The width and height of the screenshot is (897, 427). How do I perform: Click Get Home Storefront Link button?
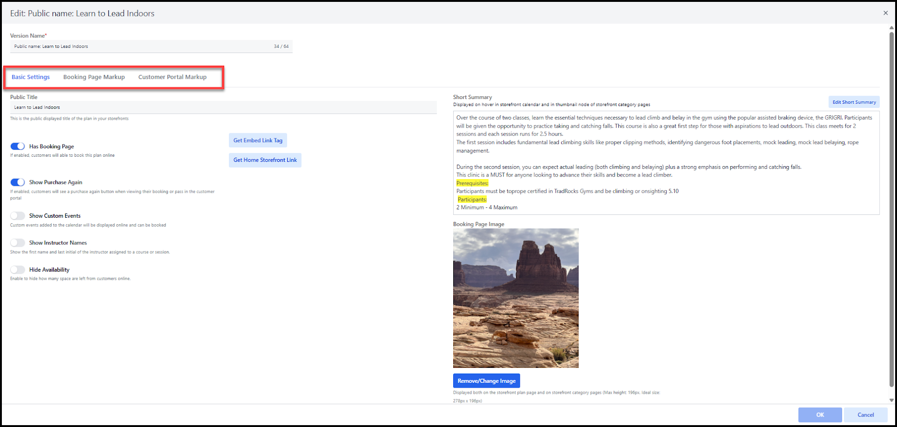point(265,160)
